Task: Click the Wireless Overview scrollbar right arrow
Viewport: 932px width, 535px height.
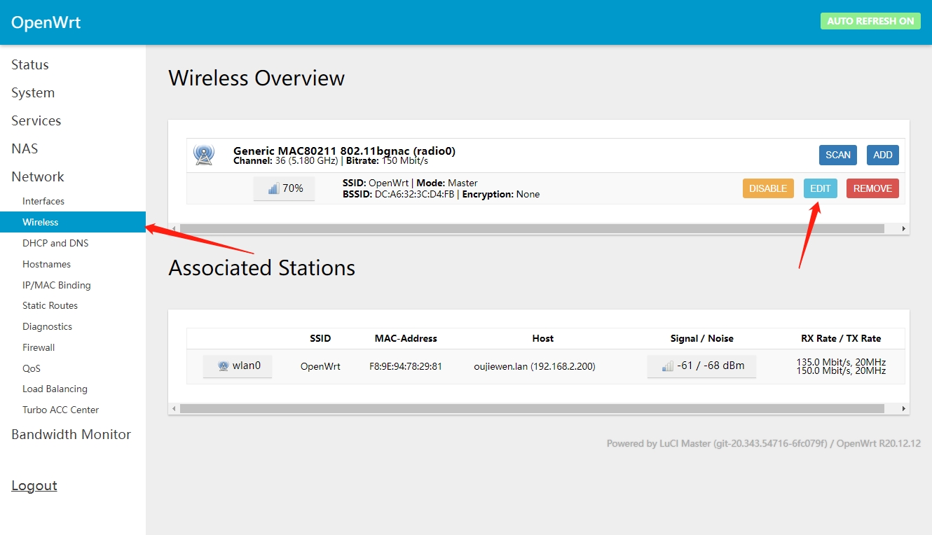Action: (903, 229)
